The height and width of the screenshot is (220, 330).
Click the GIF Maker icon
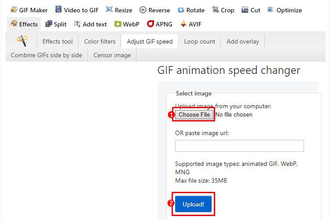pyautogui.click(x=14, y=10)
